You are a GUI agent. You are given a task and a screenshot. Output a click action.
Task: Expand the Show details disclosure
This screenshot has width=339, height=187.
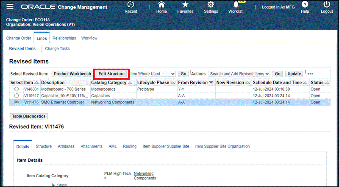[x=60, y=185]
